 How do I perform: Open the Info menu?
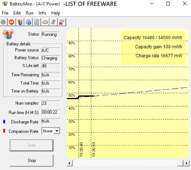[42, 13]
